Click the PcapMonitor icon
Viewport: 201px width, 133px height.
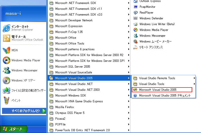(136, 7)
